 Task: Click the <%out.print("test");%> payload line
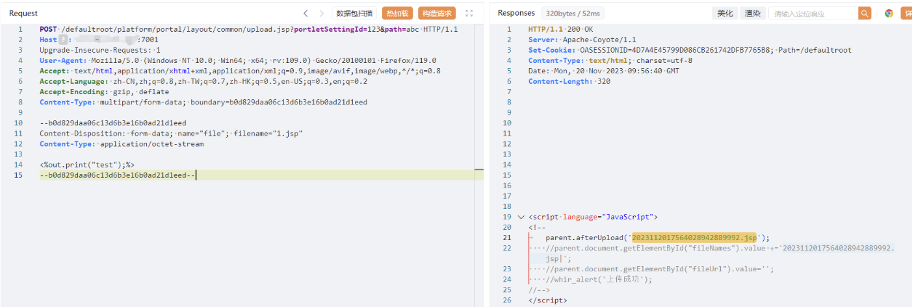(x=87, y=164)
